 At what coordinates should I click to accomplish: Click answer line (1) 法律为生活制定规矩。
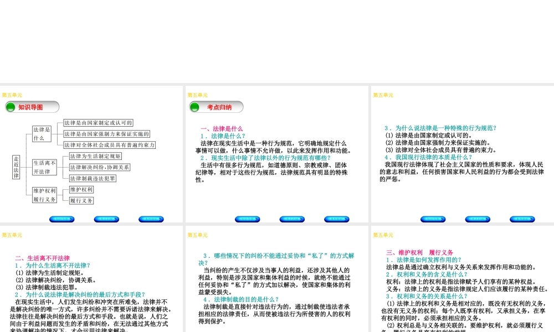[x=49, y=273]
